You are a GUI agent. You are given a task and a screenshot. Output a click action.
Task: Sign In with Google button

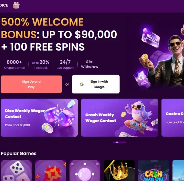(96, 84)
